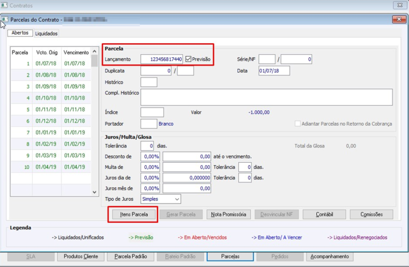Viewport: 409px width, 267px height.
Task: Switch to the Abertos tab
Action: pyautogui.click(x=20, y=33)
